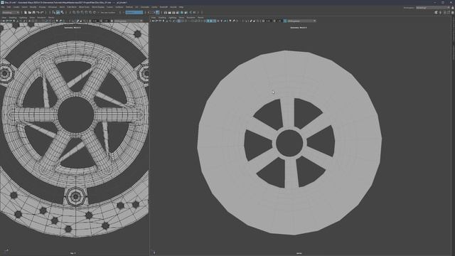Viewport: 455px width, 256px height.
Task: Open Panels menu in left viewport panel
Action: [51, 17]
